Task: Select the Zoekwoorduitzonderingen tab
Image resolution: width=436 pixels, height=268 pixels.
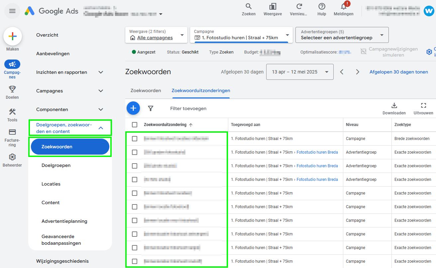Action: coord(201,90)
